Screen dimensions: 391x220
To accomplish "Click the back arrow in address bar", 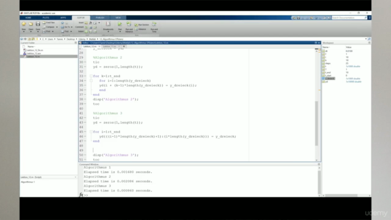I will pos(22,39).
